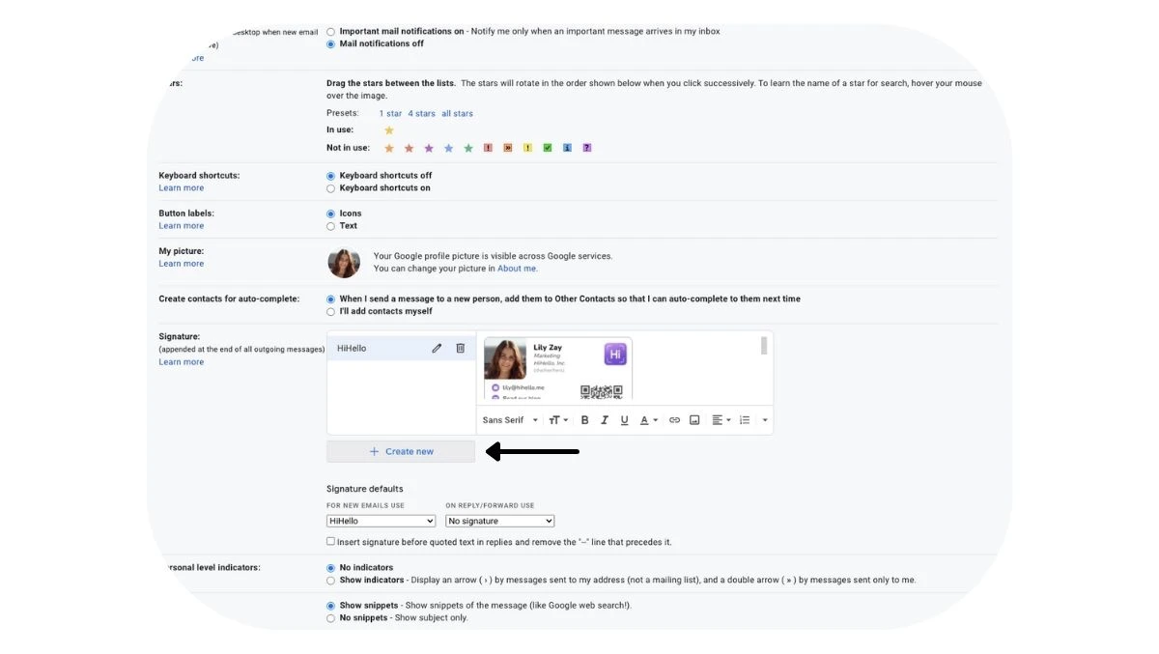Select the Mail notifications off option
This screenshot has height=654, width=1159.
pos(330,43)
